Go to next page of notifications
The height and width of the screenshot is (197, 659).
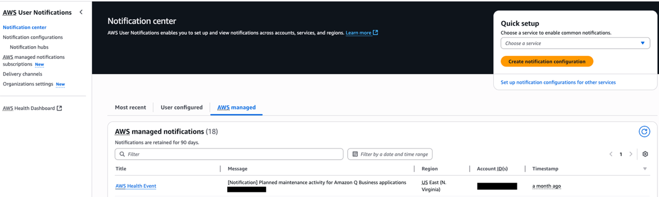pyautogui.click(x=631, y=154)
